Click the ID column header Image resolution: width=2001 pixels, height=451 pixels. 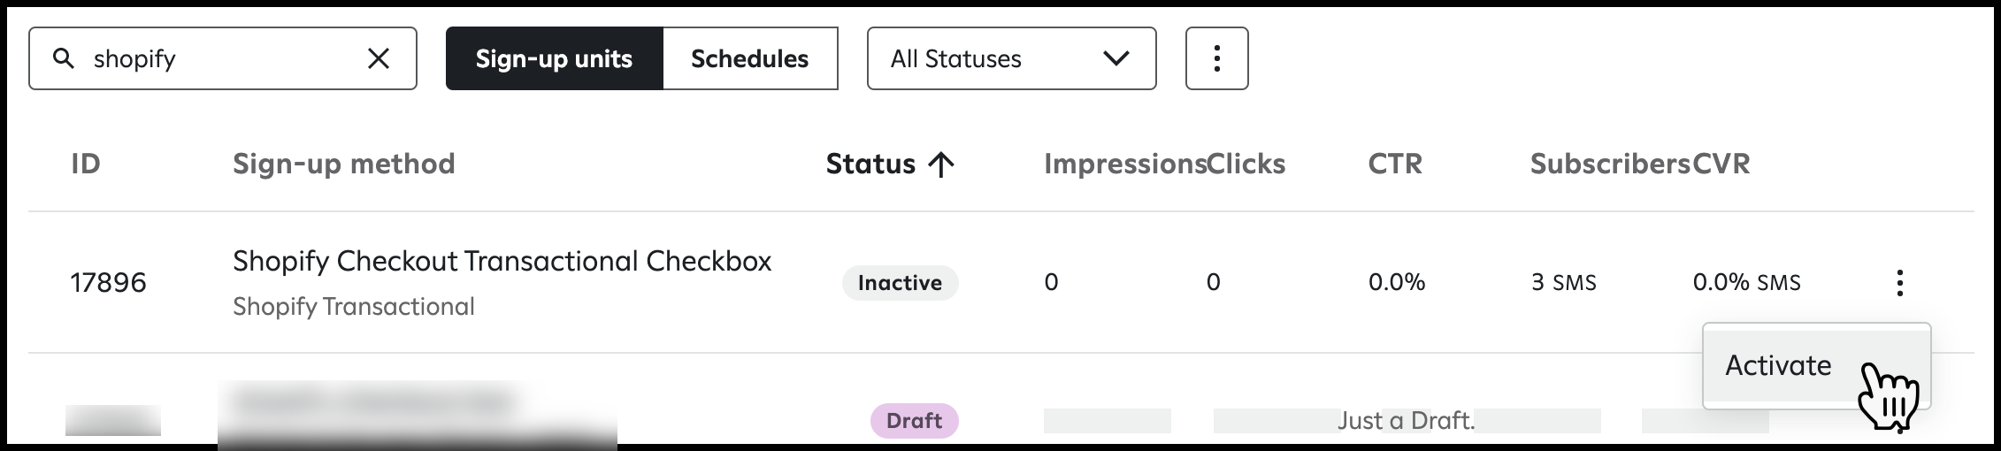86,164
